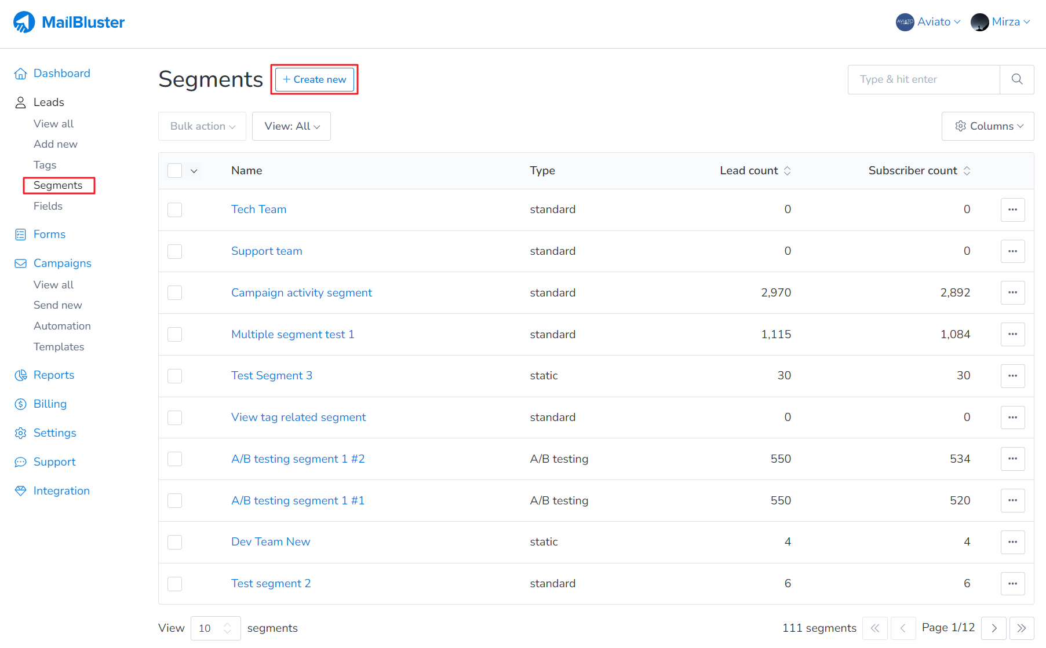Open the Multiple segment test 1 link

point(292,334)
